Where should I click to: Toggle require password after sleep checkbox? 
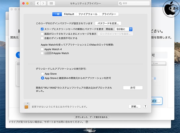pyautogui.click(x=42, y=29)
